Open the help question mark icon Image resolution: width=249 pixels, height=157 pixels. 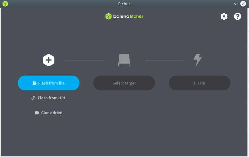click(x=238, y=16)
